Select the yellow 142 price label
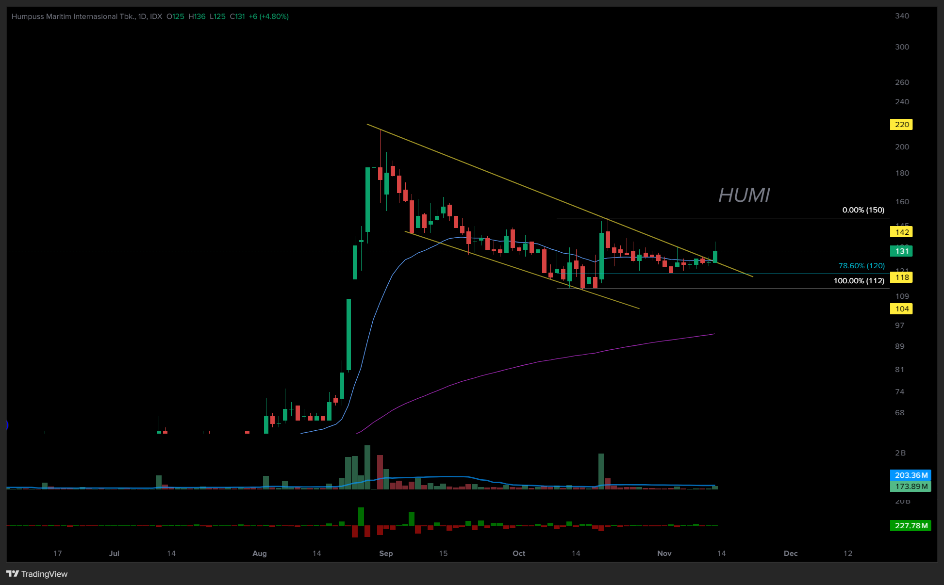This screenshot has width=944, height=585. tap(901, 232)
